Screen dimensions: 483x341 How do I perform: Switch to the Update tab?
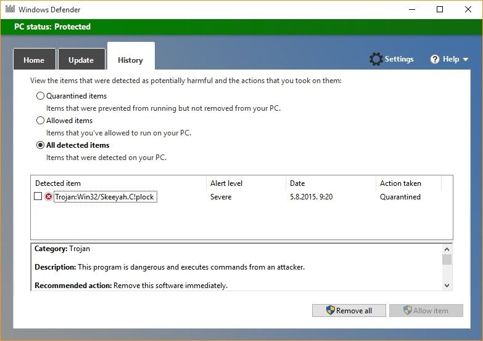point(81,59)
